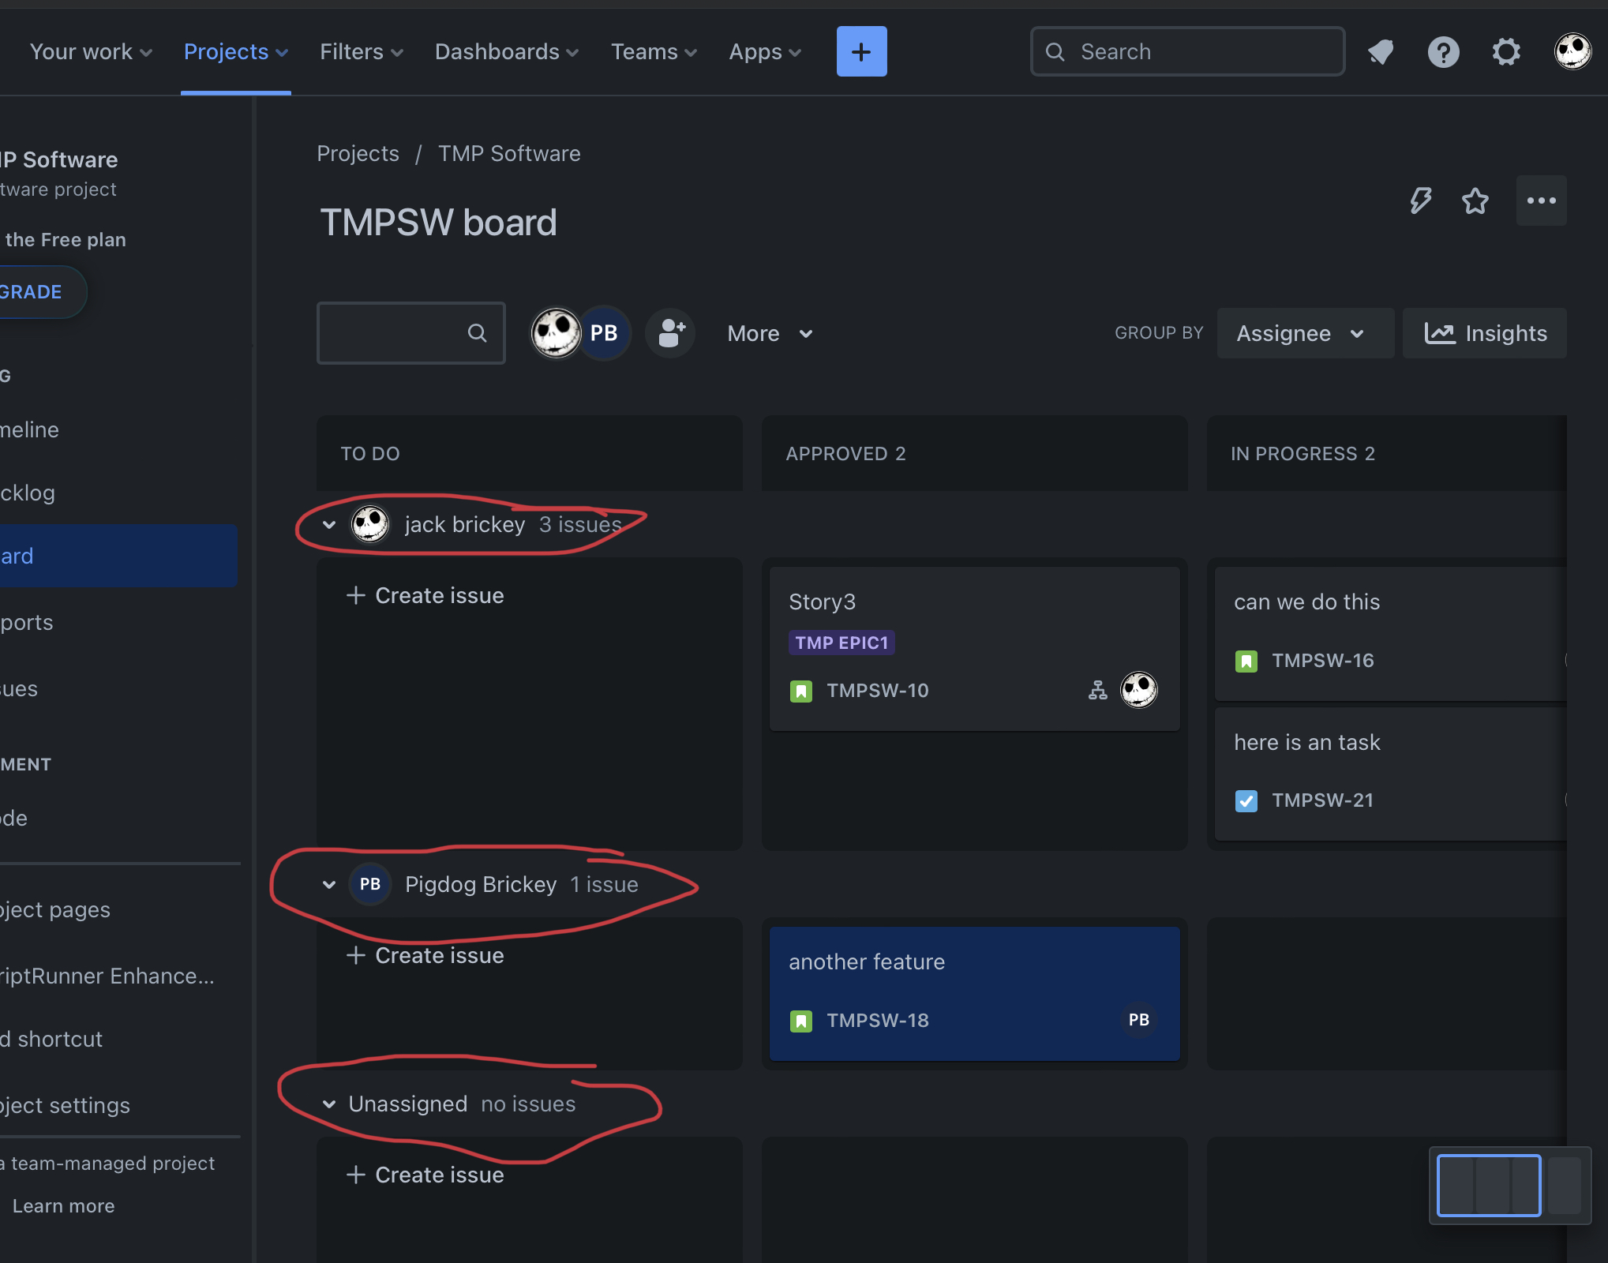The height and width of the screenshot is (1263, 1608).
Task: Click child issues icon on Story3 card
Action: [1097, 691]
